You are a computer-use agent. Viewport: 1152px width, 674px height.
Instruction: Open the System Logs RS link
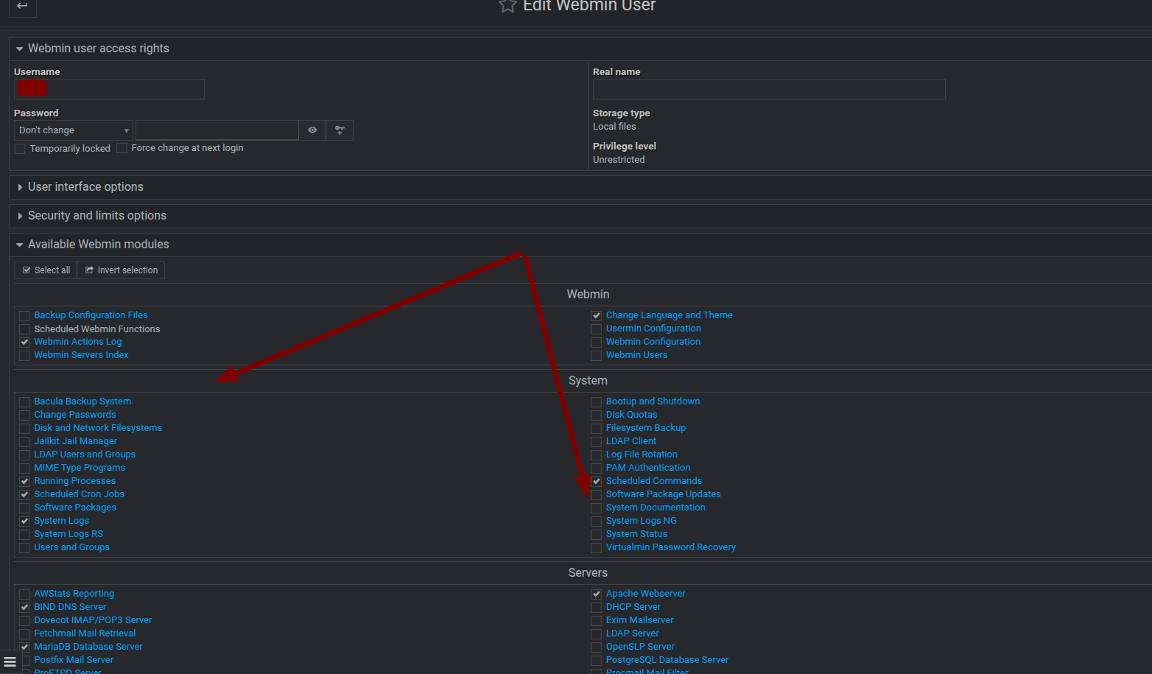click(69, 534)
